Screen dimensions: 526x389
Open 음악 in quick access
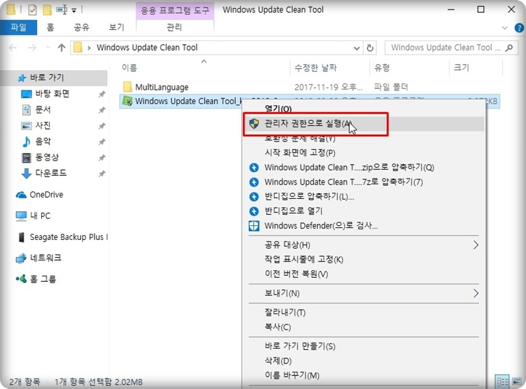[43, 141]
